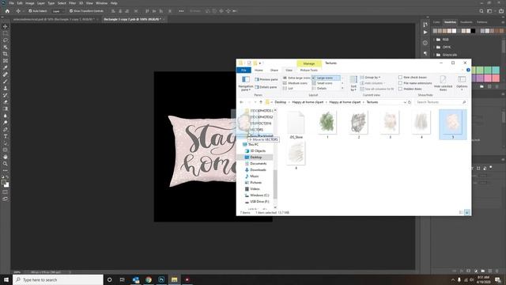Open the address bar history dropdown
This screenshot has width=506, height=285.
tap(405, 102)
